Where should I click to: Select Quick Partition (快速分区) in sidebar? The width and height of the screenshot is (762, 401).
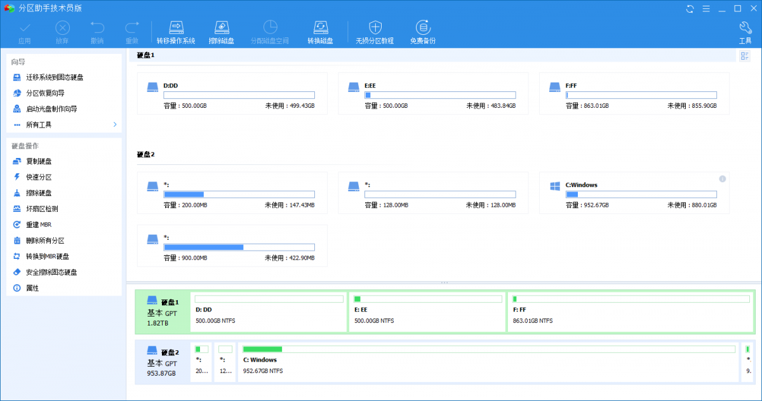(38, 176)
